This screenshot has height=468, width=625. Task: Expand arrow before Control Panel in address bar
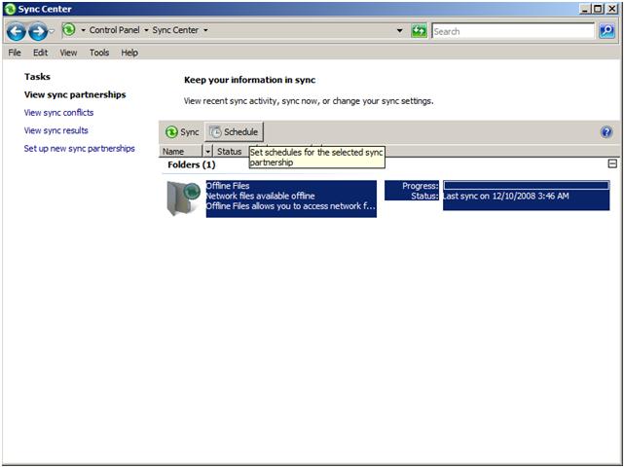point(84,30)
